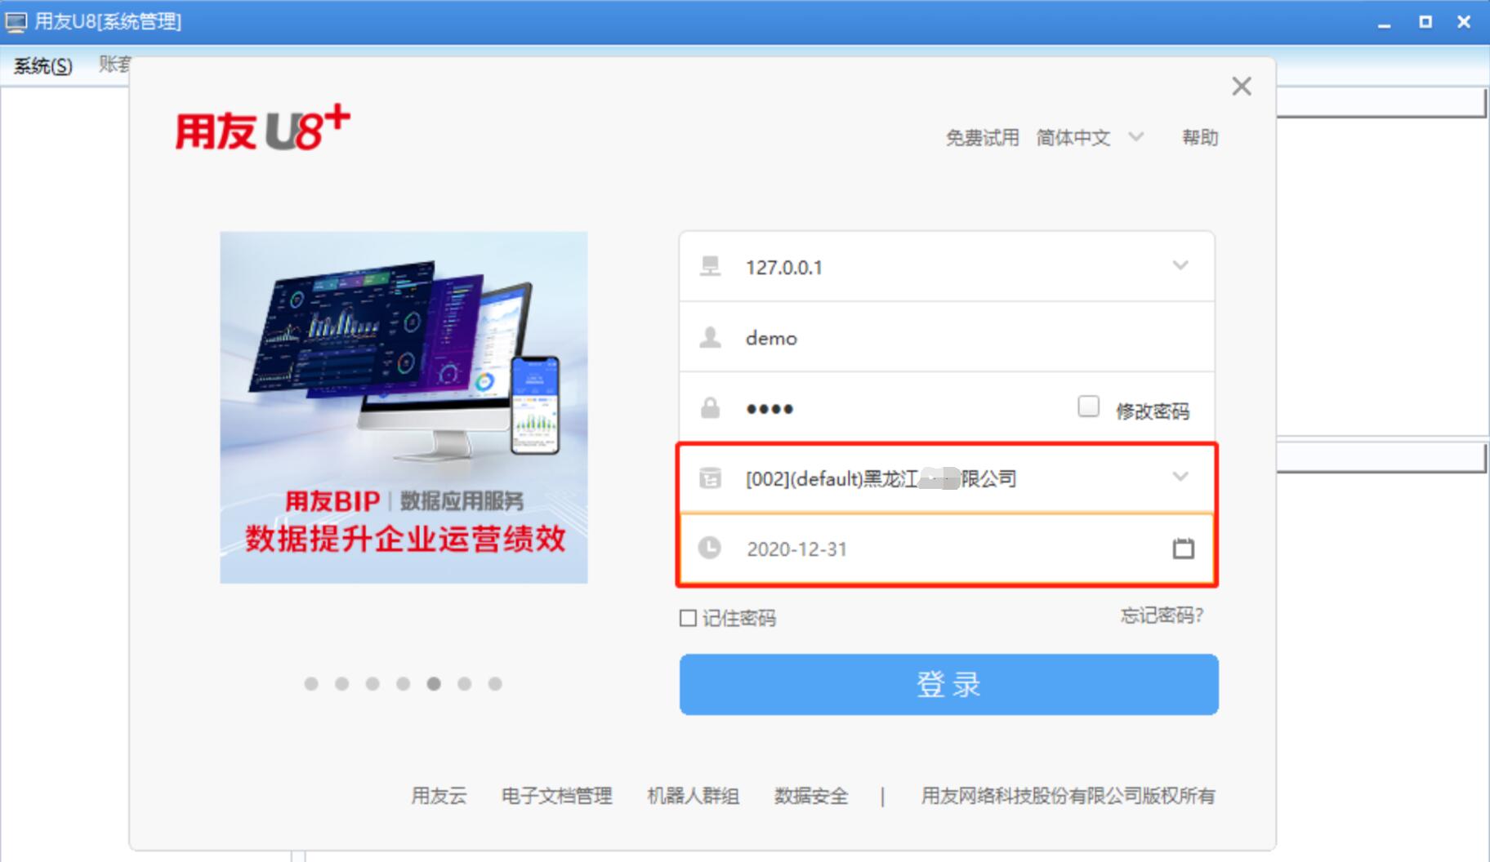Tick the 修改密码 checkbox

[x=1088, y=407]
